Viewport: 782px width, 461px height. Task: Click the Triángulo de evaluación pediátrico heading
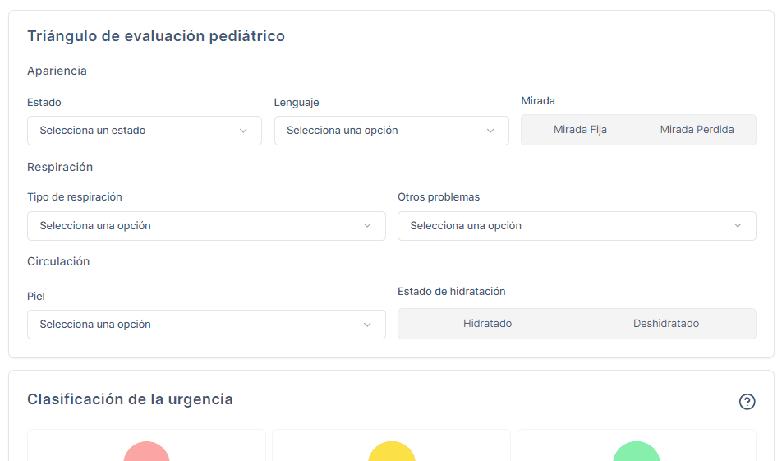click(156, 36)
